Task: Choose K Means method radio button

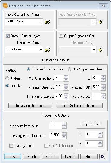Action: coord(7,78)
